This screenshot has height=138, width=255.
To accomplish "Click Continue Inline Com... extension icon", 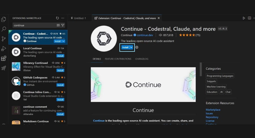I will click(16, 96).
